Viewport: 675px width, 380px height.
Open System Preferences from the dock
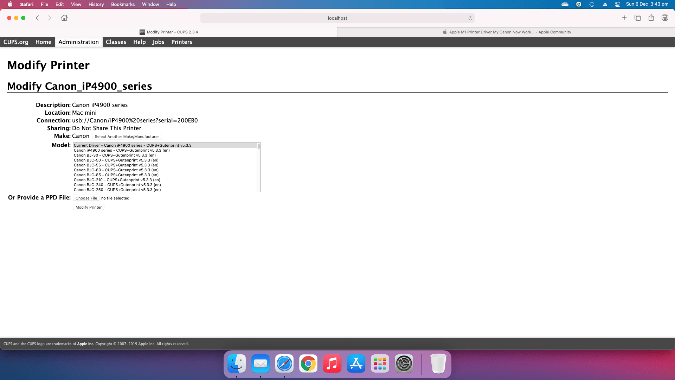click(404, 363)
